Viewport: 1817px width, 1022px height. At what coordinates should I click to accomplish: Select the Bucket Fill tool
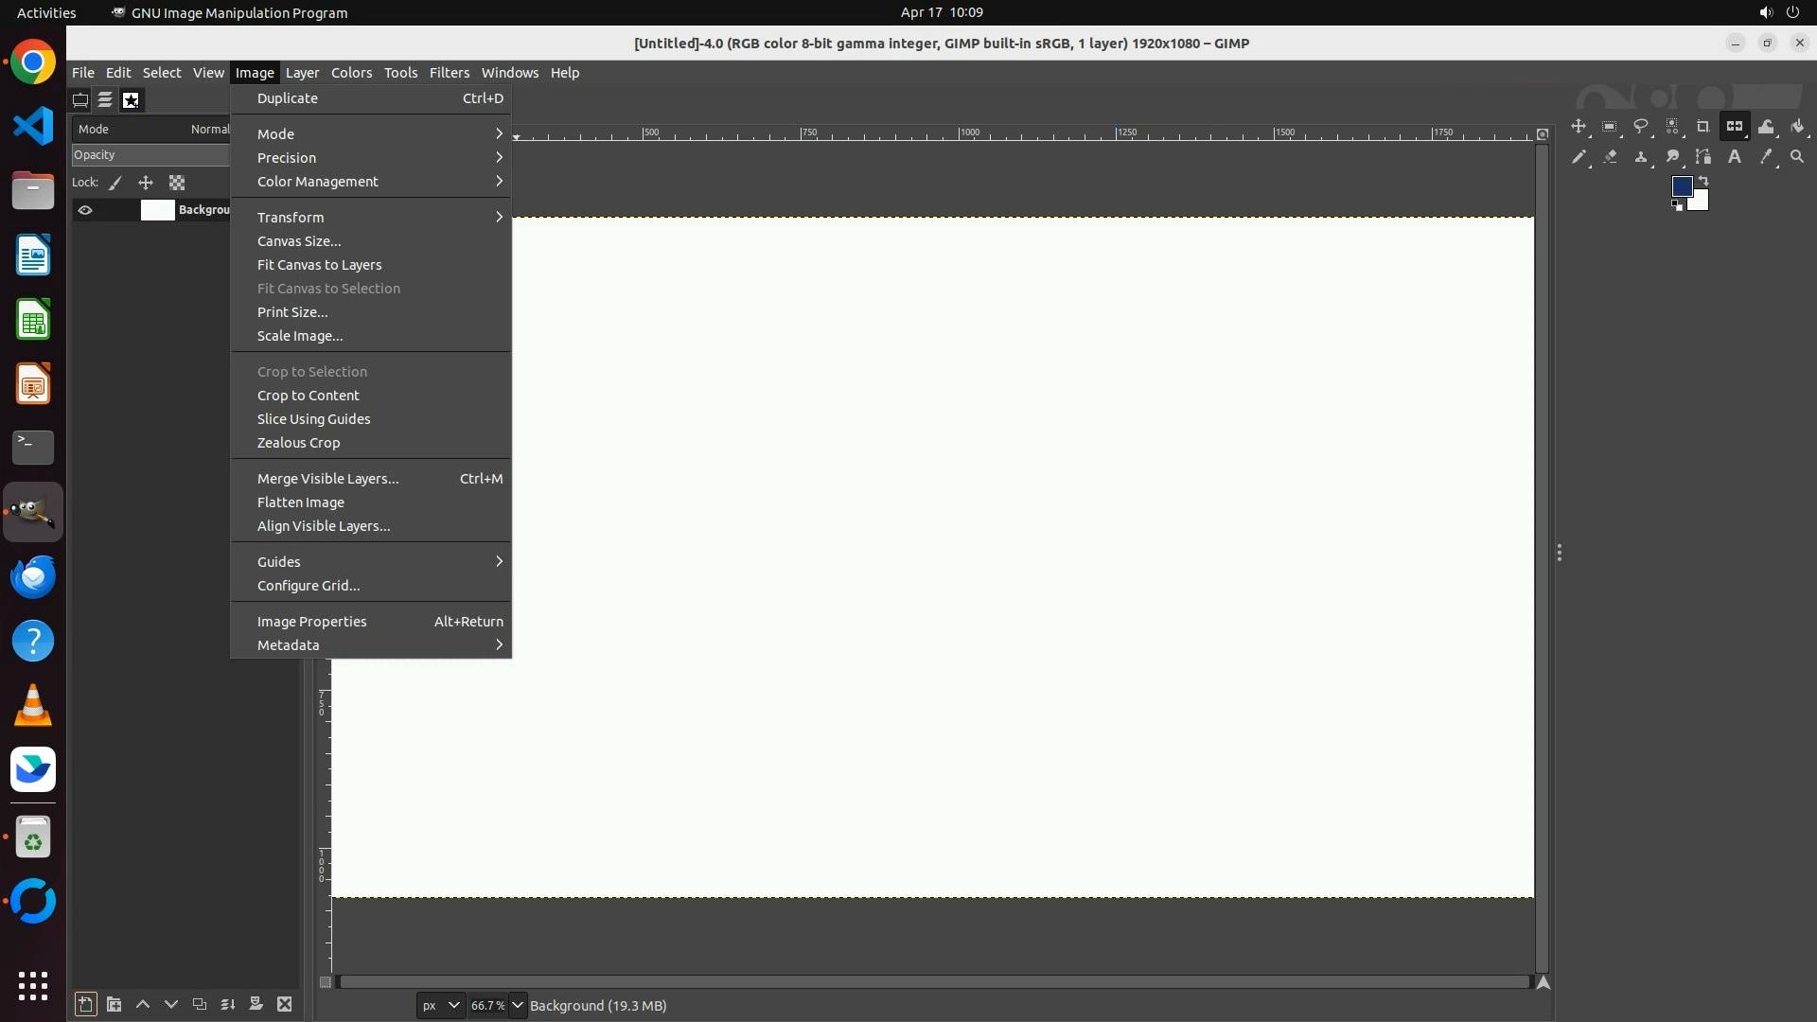tap(1797, 127)
